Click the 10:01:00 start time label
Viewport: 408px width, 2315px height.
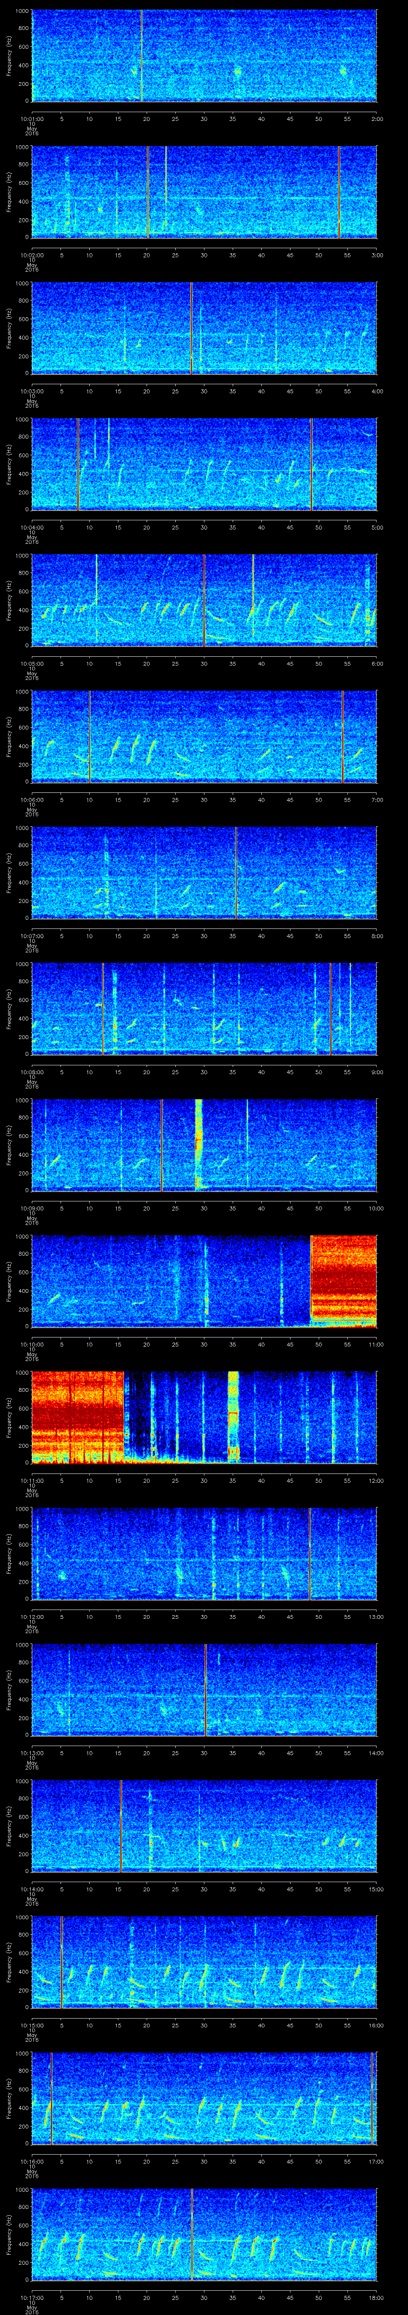tap(32, 118)
